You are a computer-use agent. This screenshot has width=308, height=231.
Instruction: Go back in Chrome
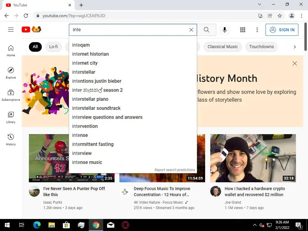pyautogui.click(x=7, y=16)
